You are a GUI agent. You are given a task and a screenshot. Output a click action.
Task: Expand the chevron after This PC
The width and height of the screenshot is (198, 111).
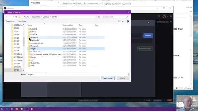tap(30, 17)
